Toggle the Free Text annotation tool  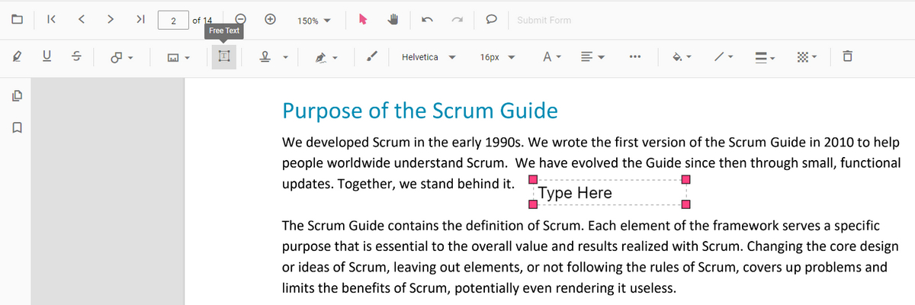click(x=224, y=57)
